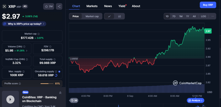Click the 8 Sep date label on x-axis
The height and width of the screenshot is (107, 221).
130,96
